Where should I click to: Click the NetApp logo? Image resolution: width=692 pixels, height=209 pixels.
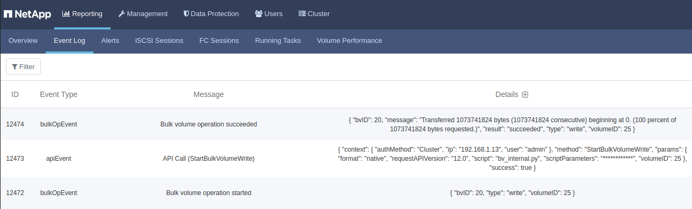(27, 14)
